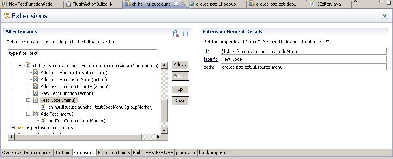Viewport: 393px width, 159px height.
Task: Click the type filter text field
Action: click(x=82, y=53)
